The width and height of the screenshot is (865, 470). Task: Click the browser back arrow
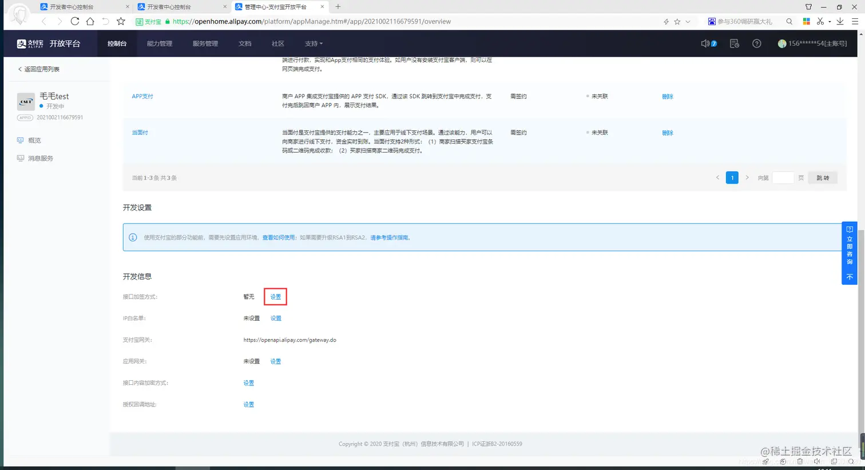[44, 21]
